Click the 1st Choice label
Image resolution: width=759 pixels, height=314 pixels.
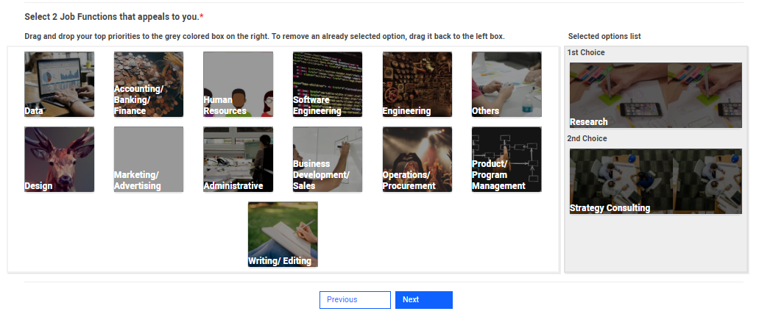[586, 52]
